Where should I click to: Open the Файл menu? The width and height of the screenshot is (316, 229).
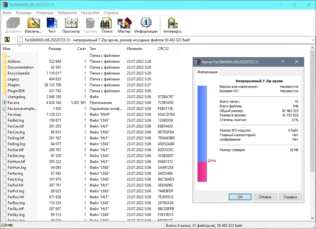[x=7, y=13]
